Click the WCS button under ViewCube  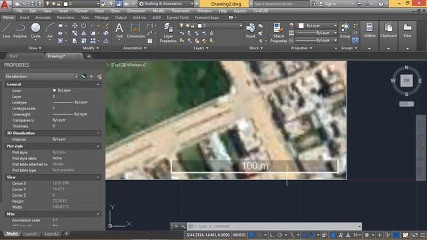coord(406,104)
